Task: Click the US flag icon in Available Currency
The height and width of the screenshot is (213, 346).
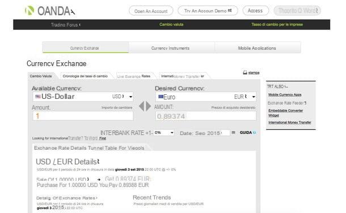Action: point(38,96)
